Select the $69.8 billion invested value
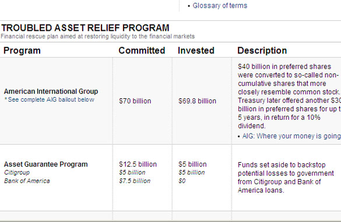Screen dimensions: 341x222 [197, 101]
